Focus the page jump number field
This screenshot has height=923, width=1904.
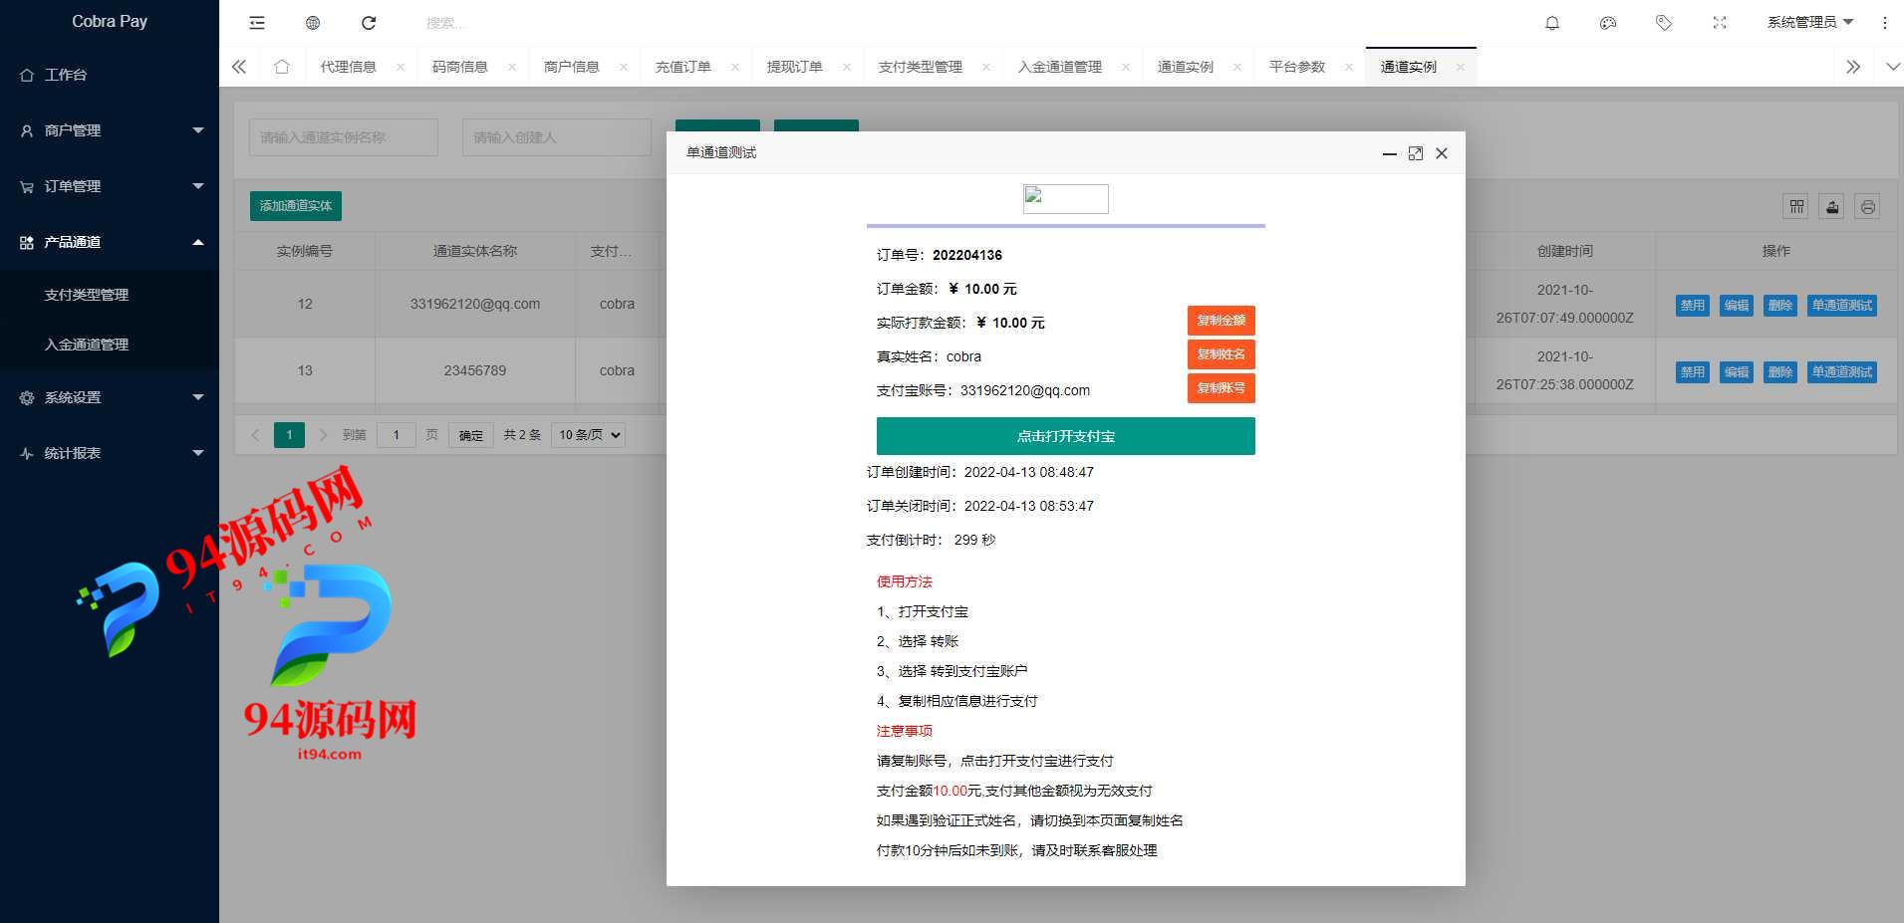(x=397, y=435)
